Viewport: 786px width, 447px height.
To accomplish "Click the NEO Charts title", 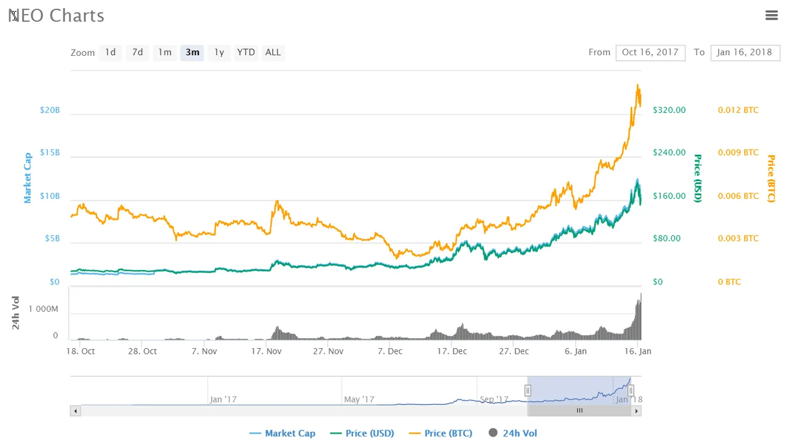I will click(x=56, y=15).
